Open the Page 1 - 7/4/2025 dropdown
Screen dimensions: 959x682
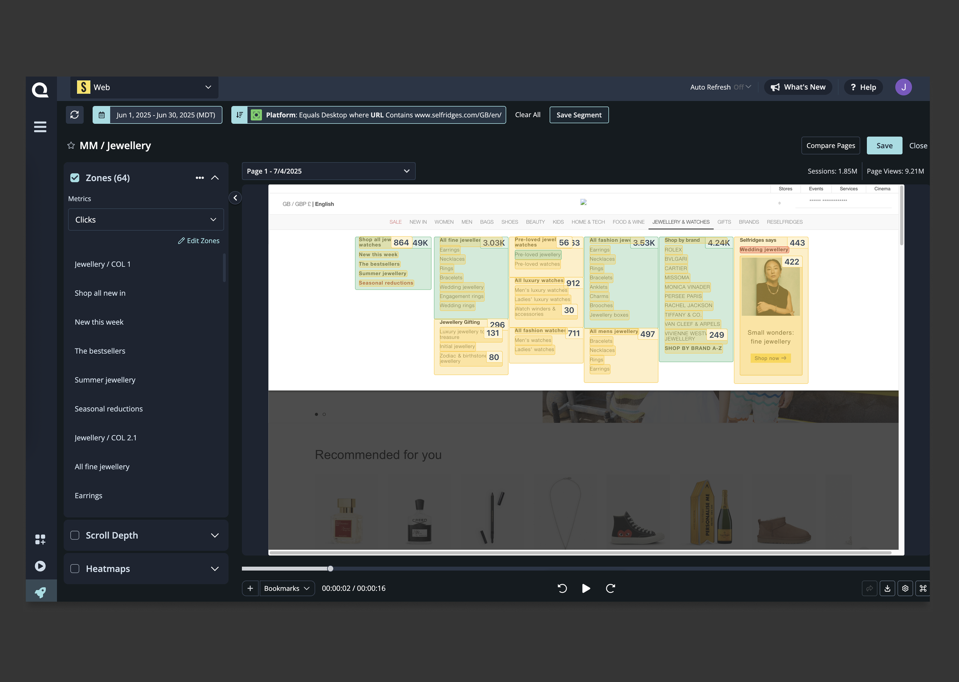pos(328,171)
